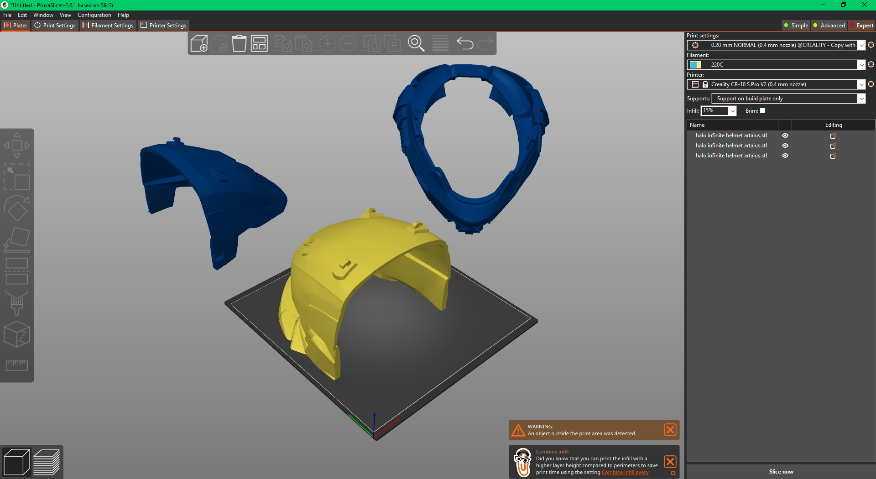Viewport: 876px width, 479px height.
Task: Click the Editing column header
Action: click(834, 125)
